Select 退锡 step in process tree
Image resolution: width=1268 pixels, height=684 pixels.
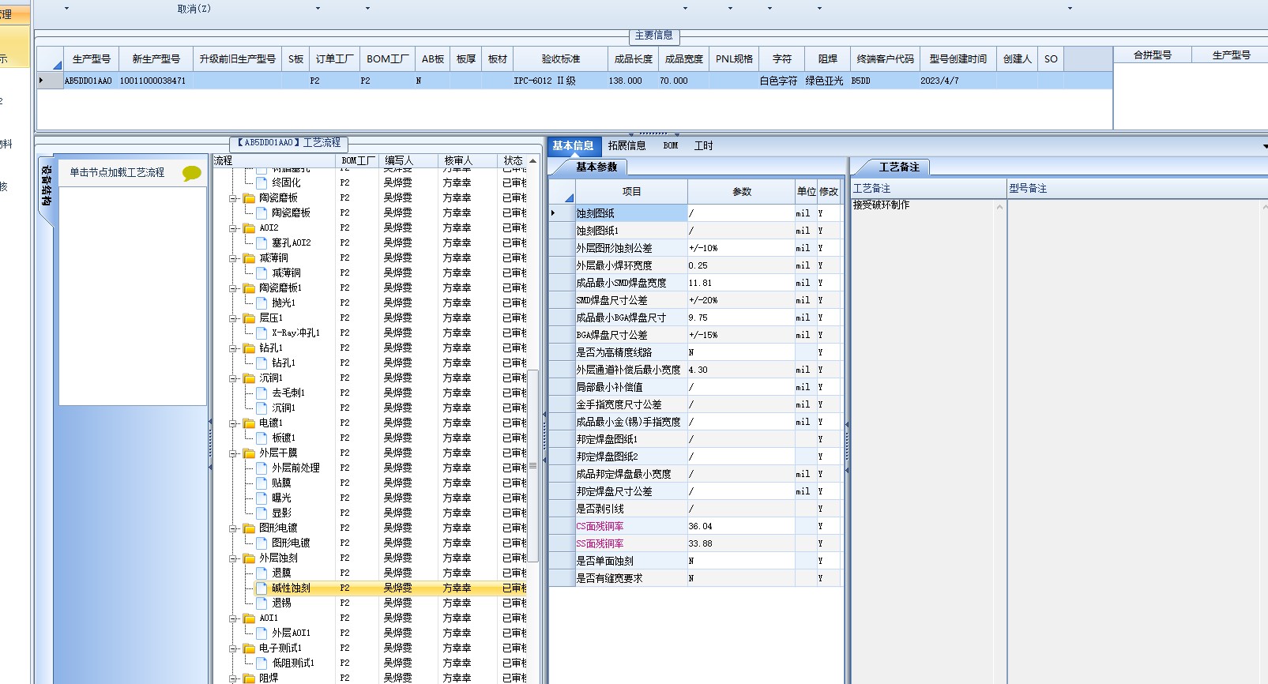(x=282, y=603)
